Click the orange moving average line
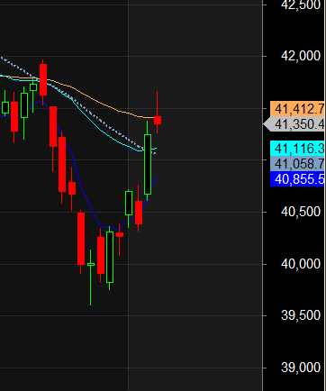The image size is (326, 391). tap(99, 102)
